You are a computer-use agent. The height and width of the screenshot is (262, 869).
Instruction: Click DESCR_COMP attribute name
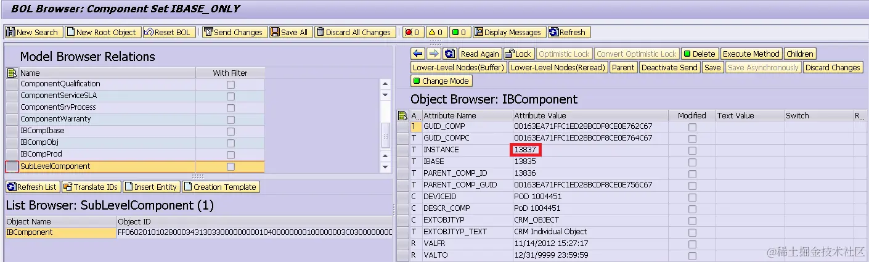446,208
